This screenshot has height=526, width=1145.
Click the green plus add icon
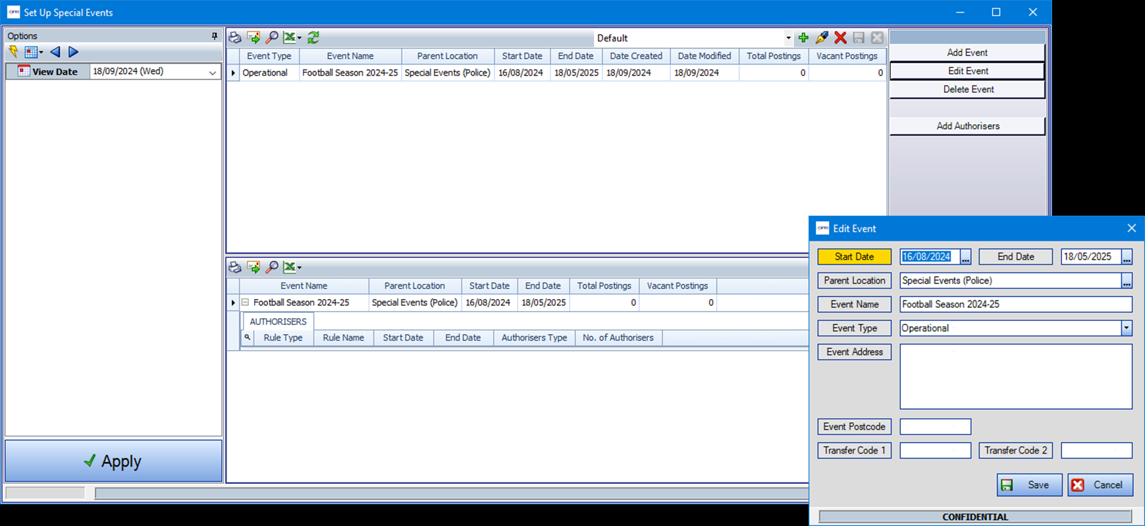[x=803, y=38]
